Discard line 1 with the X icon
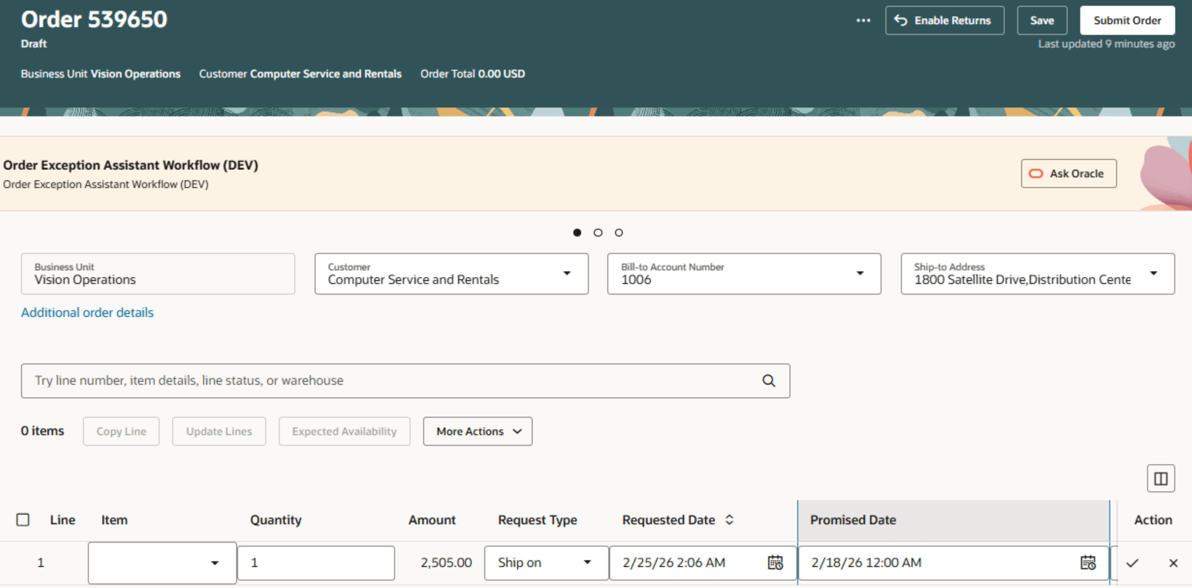Viewport: 1192px width, 588px height. (x=1173, y=563)
